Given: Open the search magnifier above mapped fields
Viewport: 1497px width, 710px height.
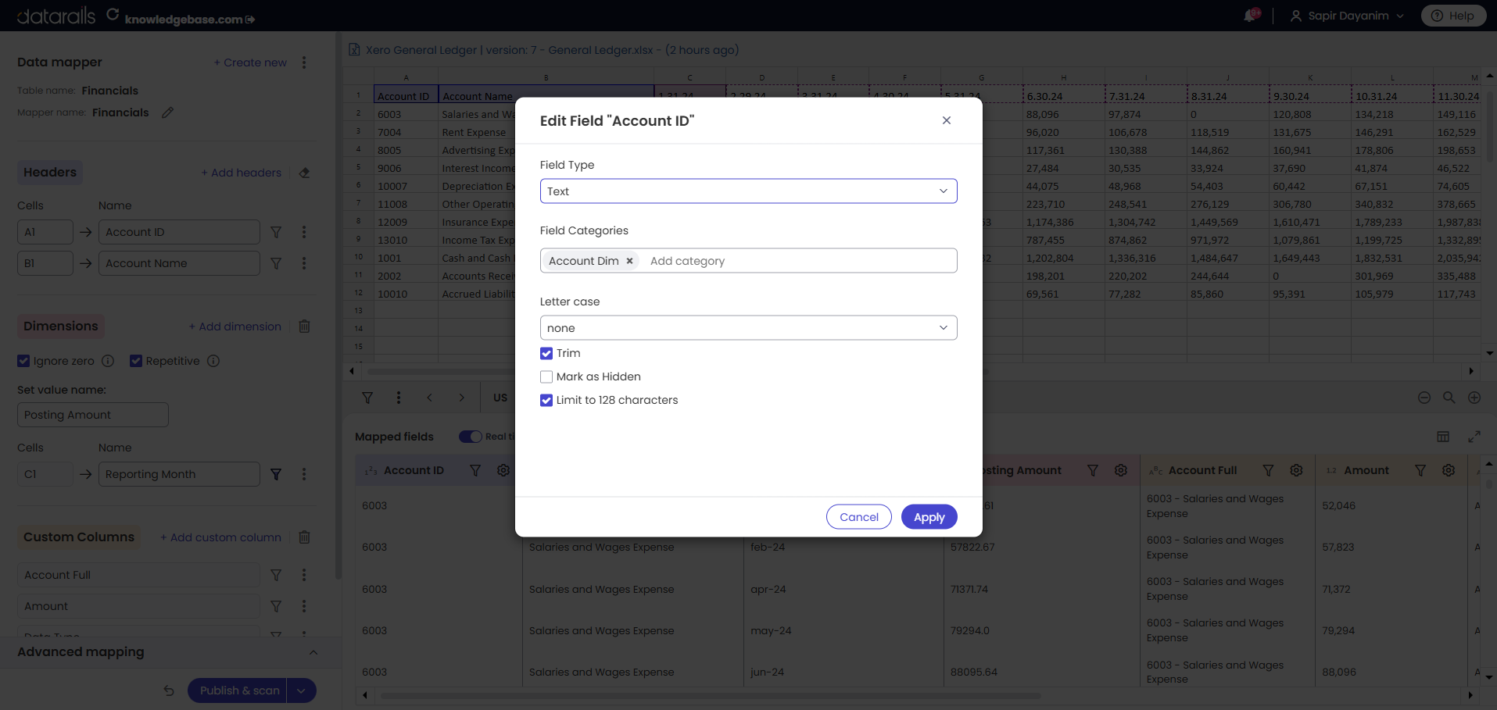Looking at the screenshot, I should coord(1449,398).
